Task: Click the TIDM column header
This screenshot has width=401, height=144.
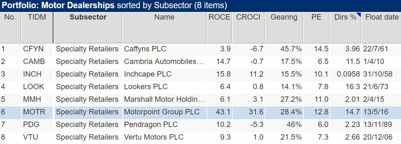Action: [37, 27]
